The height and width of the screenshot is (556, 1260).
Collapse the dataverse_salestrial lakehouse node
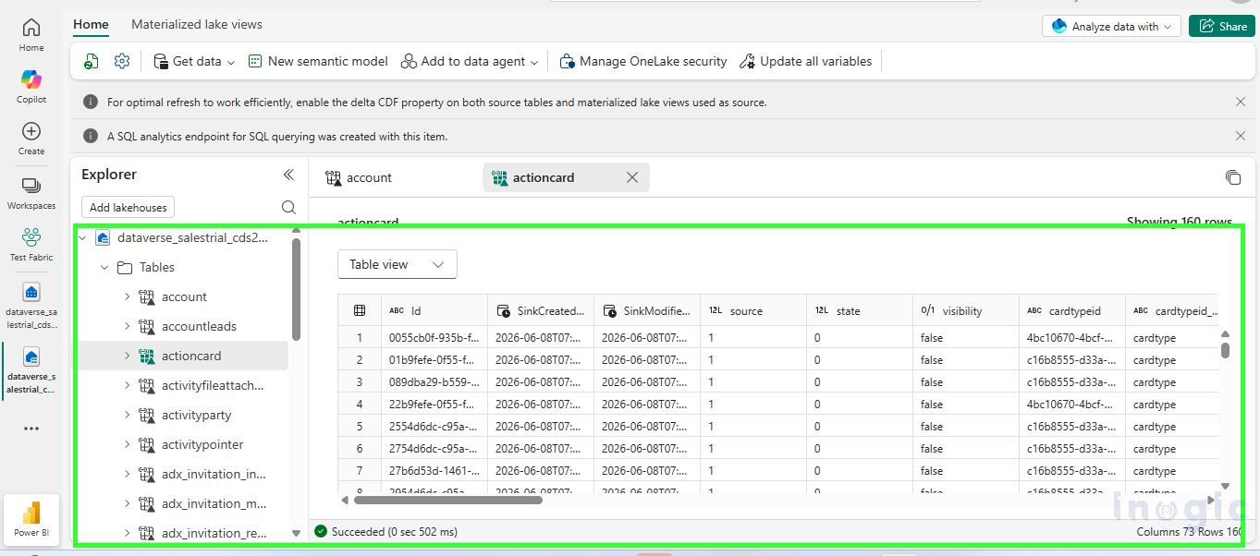[83, 237]
